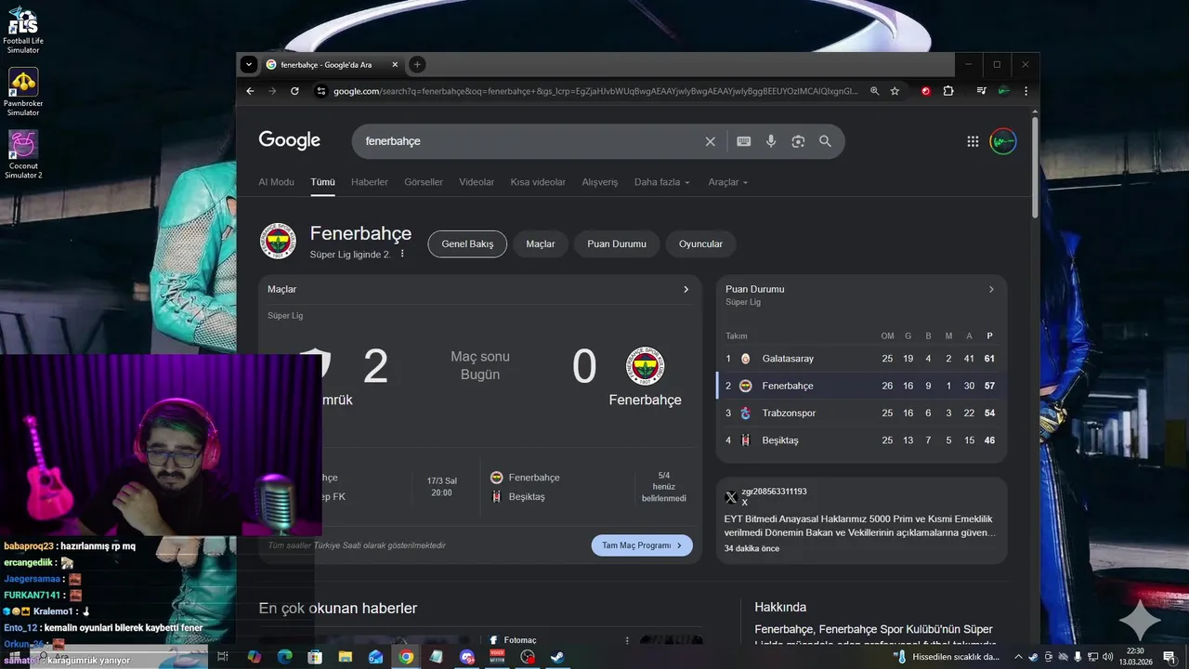
Task: Expand Maçlar card arrow
Action: click(686, 289)
